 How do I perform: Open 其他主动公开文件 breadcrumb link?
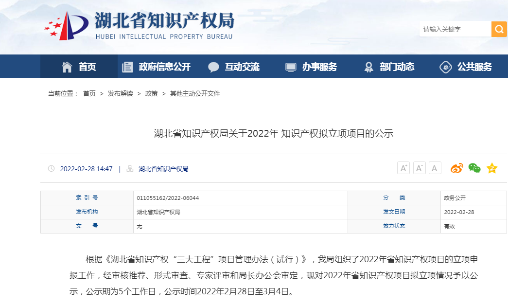[x=194, y=93]
